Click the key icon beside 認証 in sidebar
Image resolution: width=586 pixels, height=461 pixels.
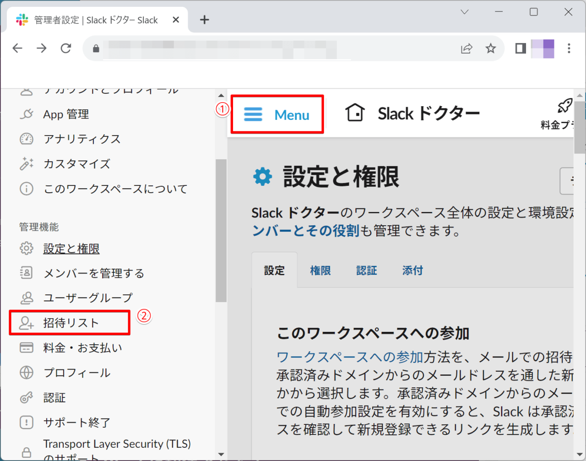coord(27,397)
